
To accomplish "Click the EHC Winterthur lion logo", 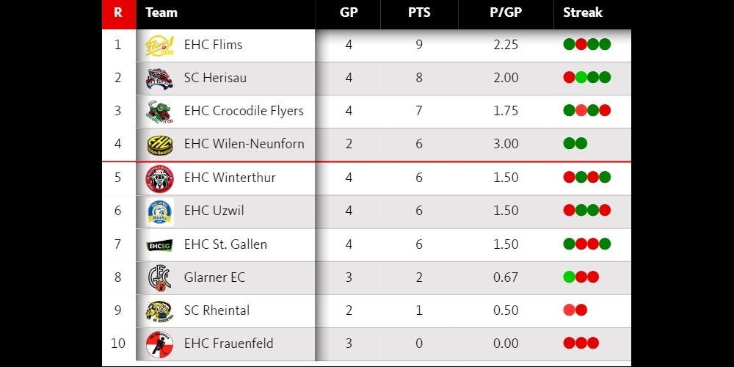I will [x=159, y=178].
